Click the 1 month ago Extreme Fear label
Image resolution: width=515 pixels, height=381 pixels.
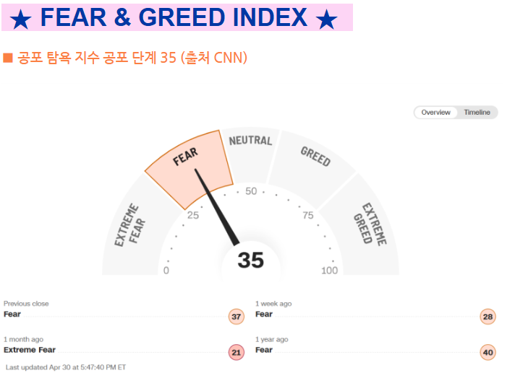(x=30, y=350)
